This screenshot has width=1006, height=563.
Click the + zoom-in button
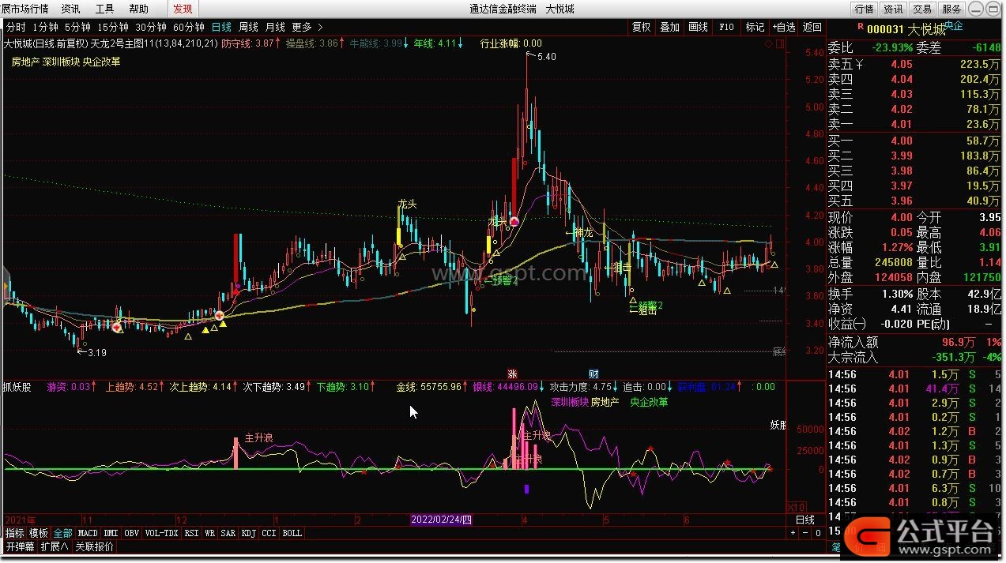coord(794,533)
